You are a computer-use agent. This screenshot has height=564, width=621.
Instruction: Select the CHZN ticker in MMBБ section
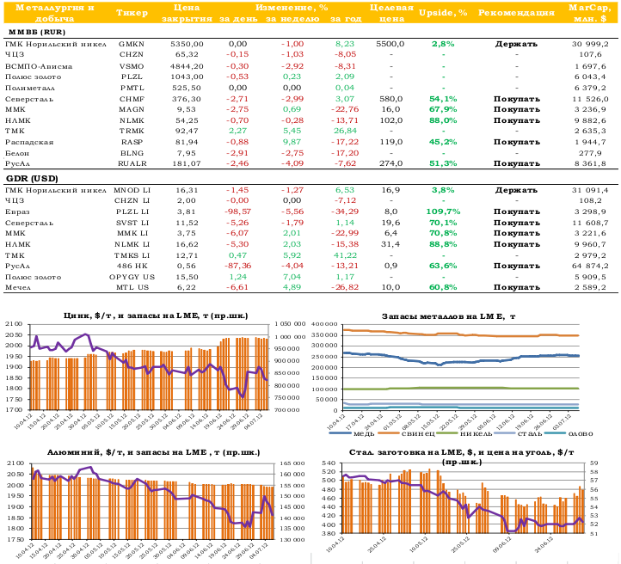click(x=131, y=55)
